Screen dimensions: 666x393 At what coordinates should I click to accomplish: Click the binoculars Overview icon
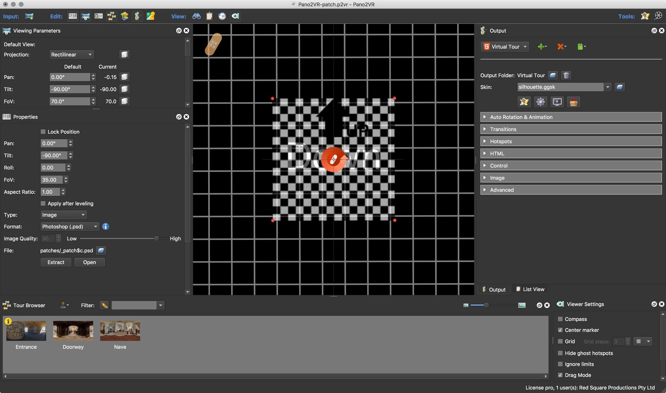[x=196, y=16]
